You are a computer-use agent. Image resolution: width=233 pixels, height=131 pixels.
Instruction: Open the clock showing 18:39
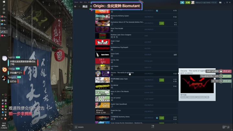pos(4,123)
